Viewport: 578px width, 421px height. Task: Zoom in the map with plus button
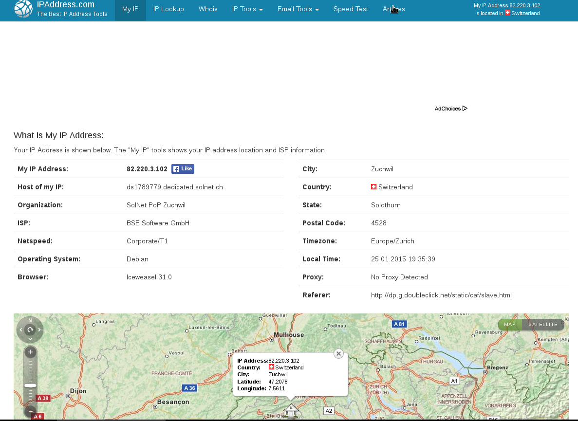(x=30, y=352)
